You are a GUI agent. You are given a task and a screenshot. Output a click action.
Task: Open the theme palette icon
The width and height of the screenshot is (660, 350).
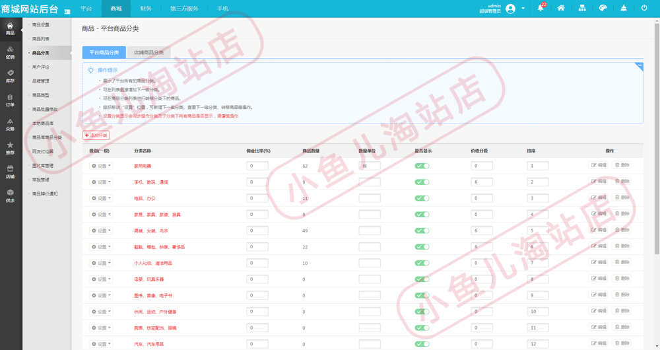coord(603,8)
